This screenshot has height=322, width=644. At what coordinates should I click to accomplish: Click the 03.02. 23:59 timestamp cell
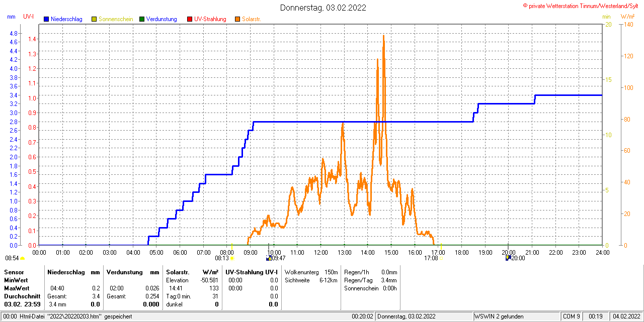(23, 304)
